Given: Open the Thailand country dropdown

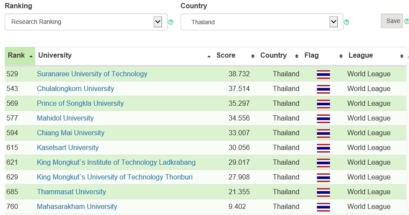Looking at the screenshot, I should (x=262, y=22).
